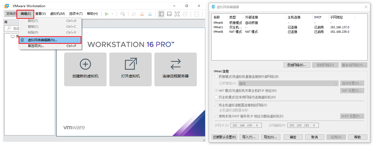Click the open virtual machine tile
The height and width of the screenshot is (146, 374).
coord(130,69)
